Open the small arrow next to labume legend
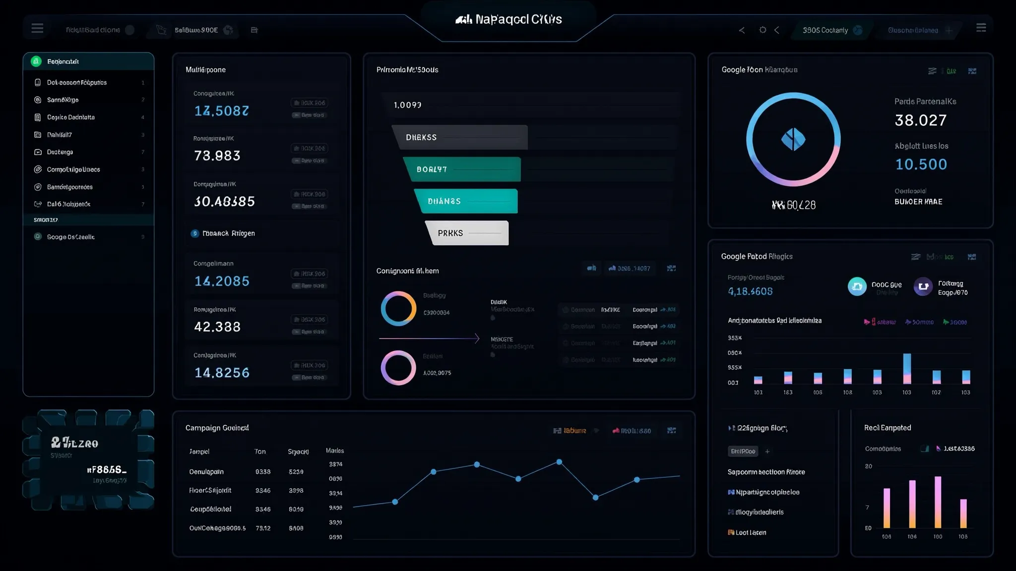 (596, 431)
